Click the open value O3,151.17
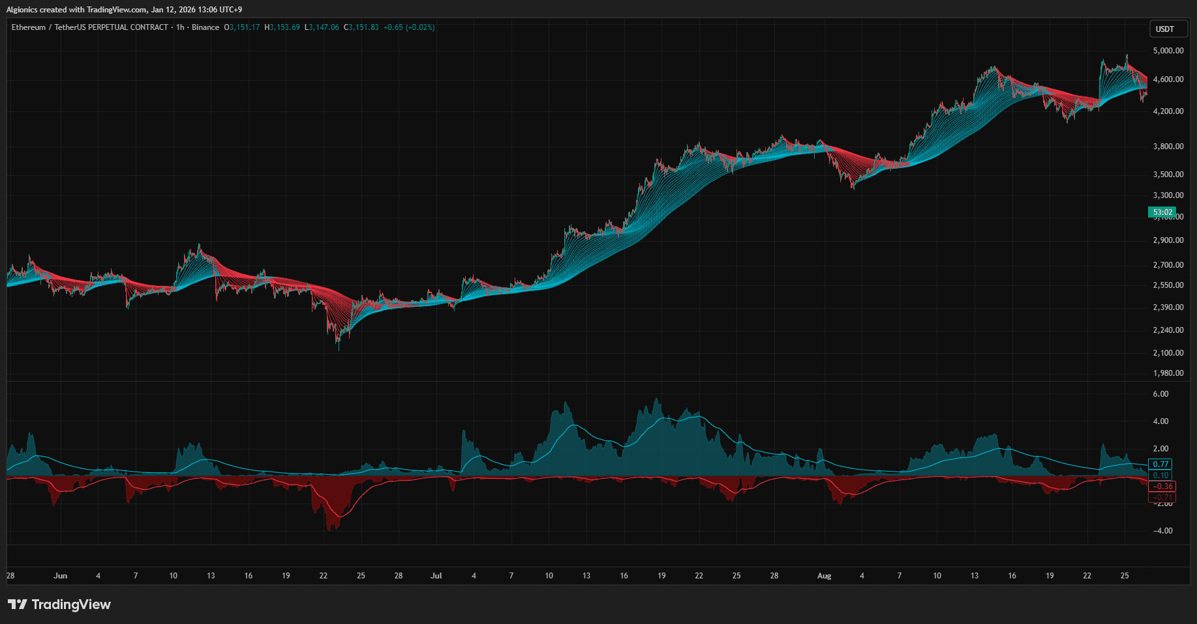Viewport: 1197px width, 624px height. coord(242,27)
